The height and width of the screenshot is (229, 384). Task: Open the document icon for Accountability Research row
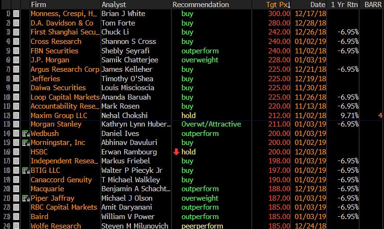point(16,106)
